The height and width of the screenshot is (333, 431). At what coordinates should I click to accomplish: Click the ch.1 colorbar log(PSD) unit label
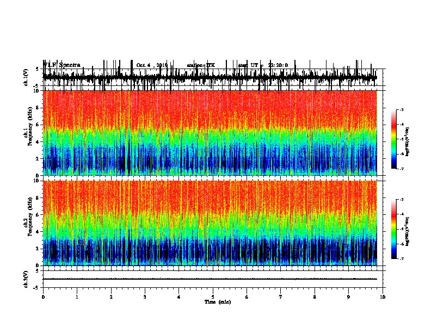(x=407, y=142)
